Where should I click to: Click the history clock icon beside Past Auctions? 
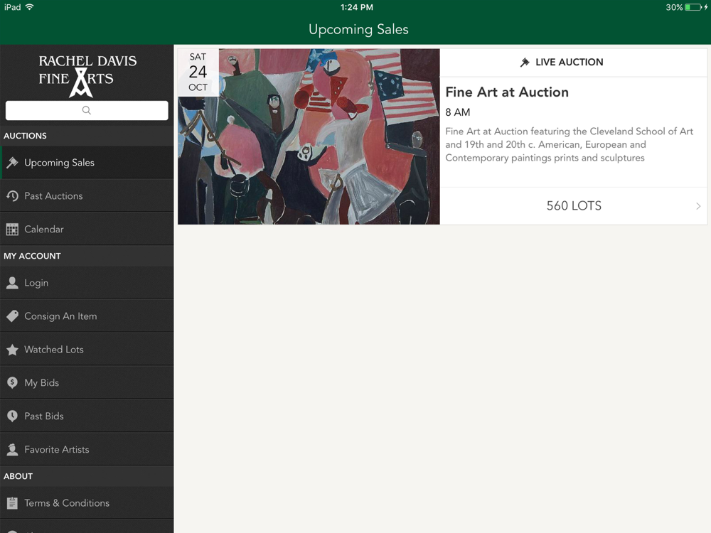pos(12,196)
